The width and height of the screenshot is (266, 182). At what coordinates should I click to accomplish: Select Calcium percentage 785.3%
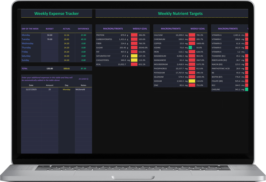[200, 35]
